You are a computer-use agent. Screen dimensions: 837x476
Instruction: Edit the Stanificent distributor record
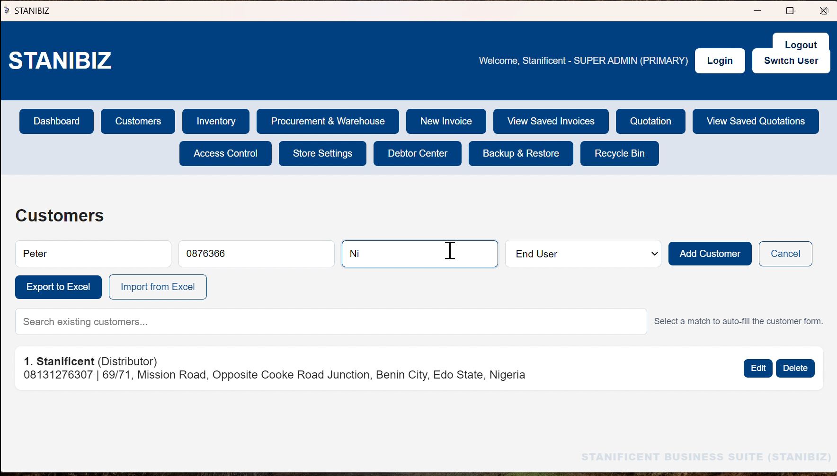click(x=758, y=368)
